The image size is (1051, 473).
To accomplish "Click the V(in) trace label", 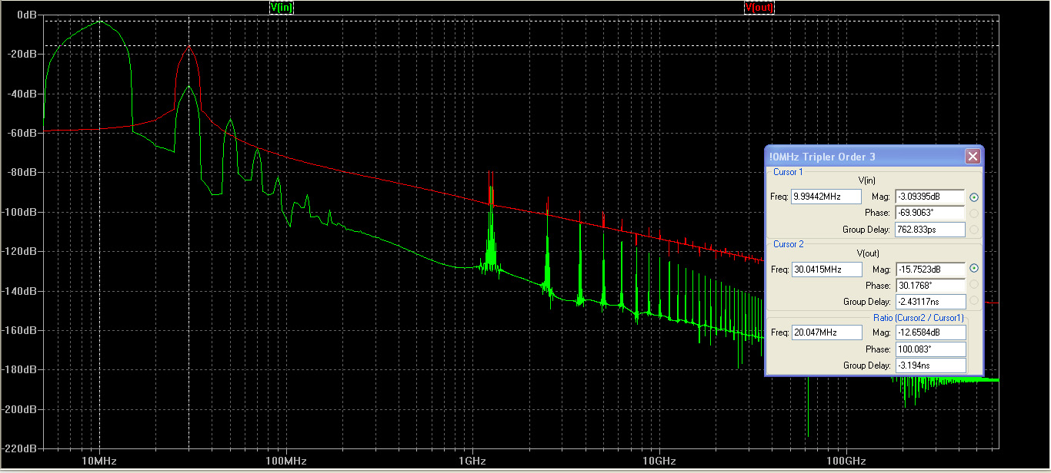I will point(282,7).
